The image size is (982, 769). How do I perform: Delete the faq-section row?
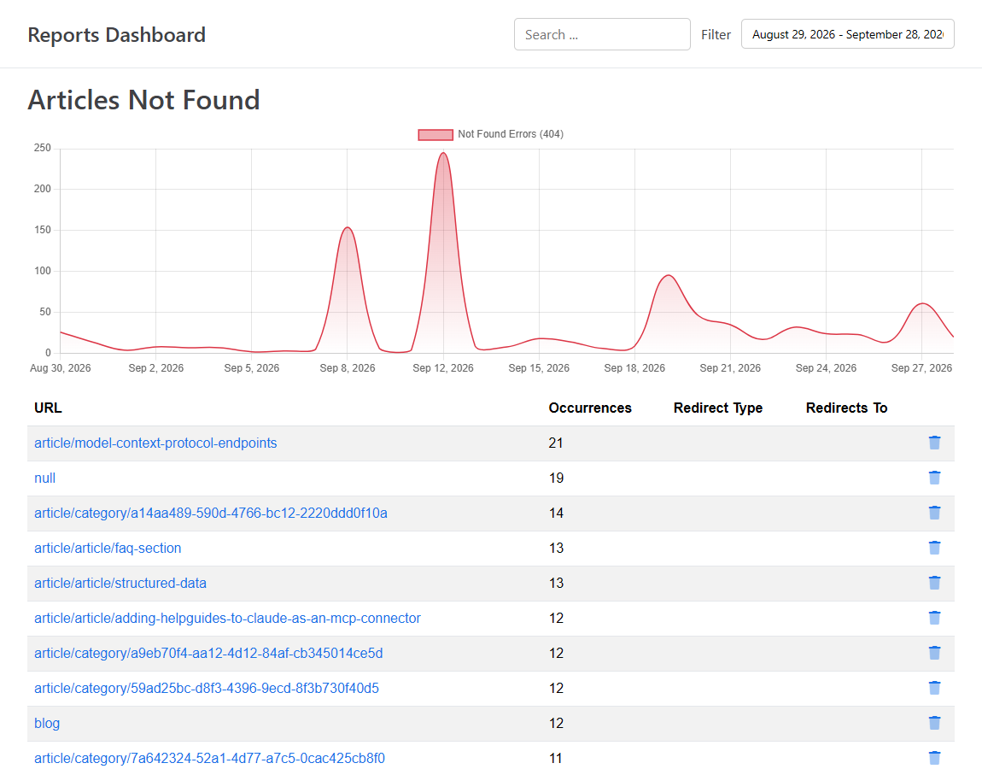pos(934,549)
